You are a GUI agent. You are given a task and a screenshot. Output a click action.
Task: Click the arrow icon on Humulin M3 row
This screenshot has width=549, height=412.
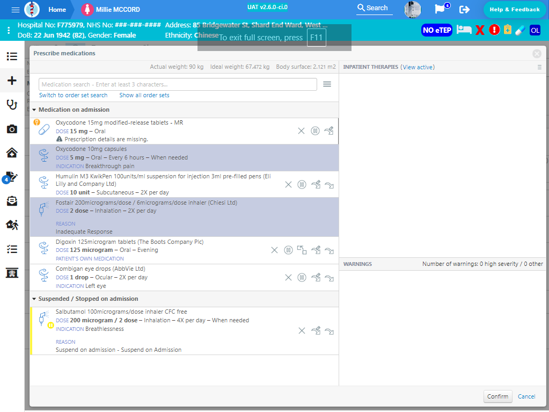329,185
